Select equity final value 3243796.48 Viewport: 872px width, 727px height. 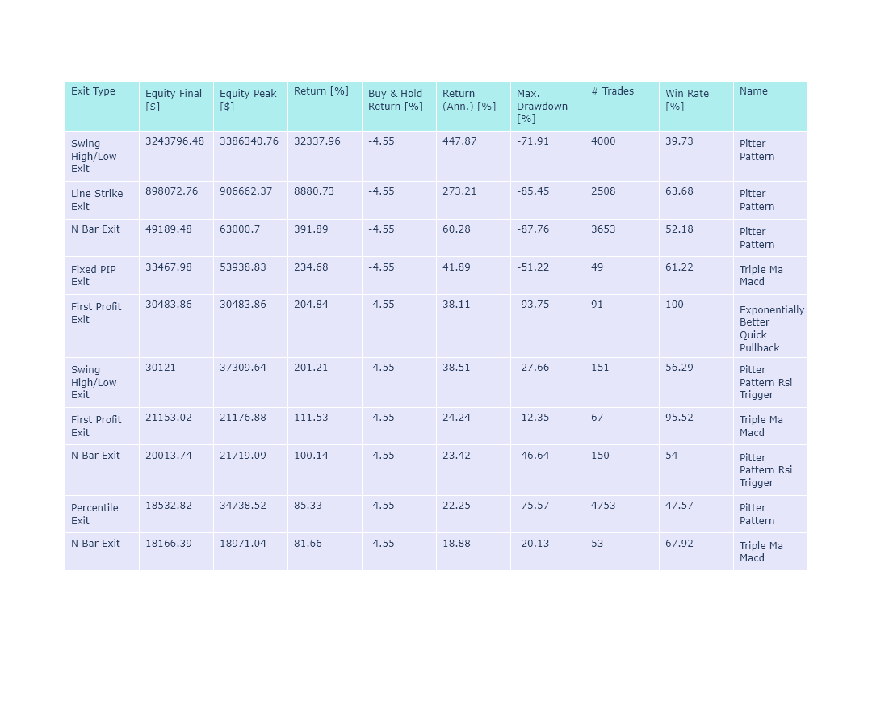click(174, 141)
